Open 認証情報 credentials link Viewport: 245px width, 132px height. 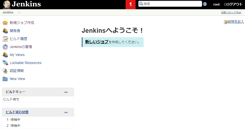17,71
